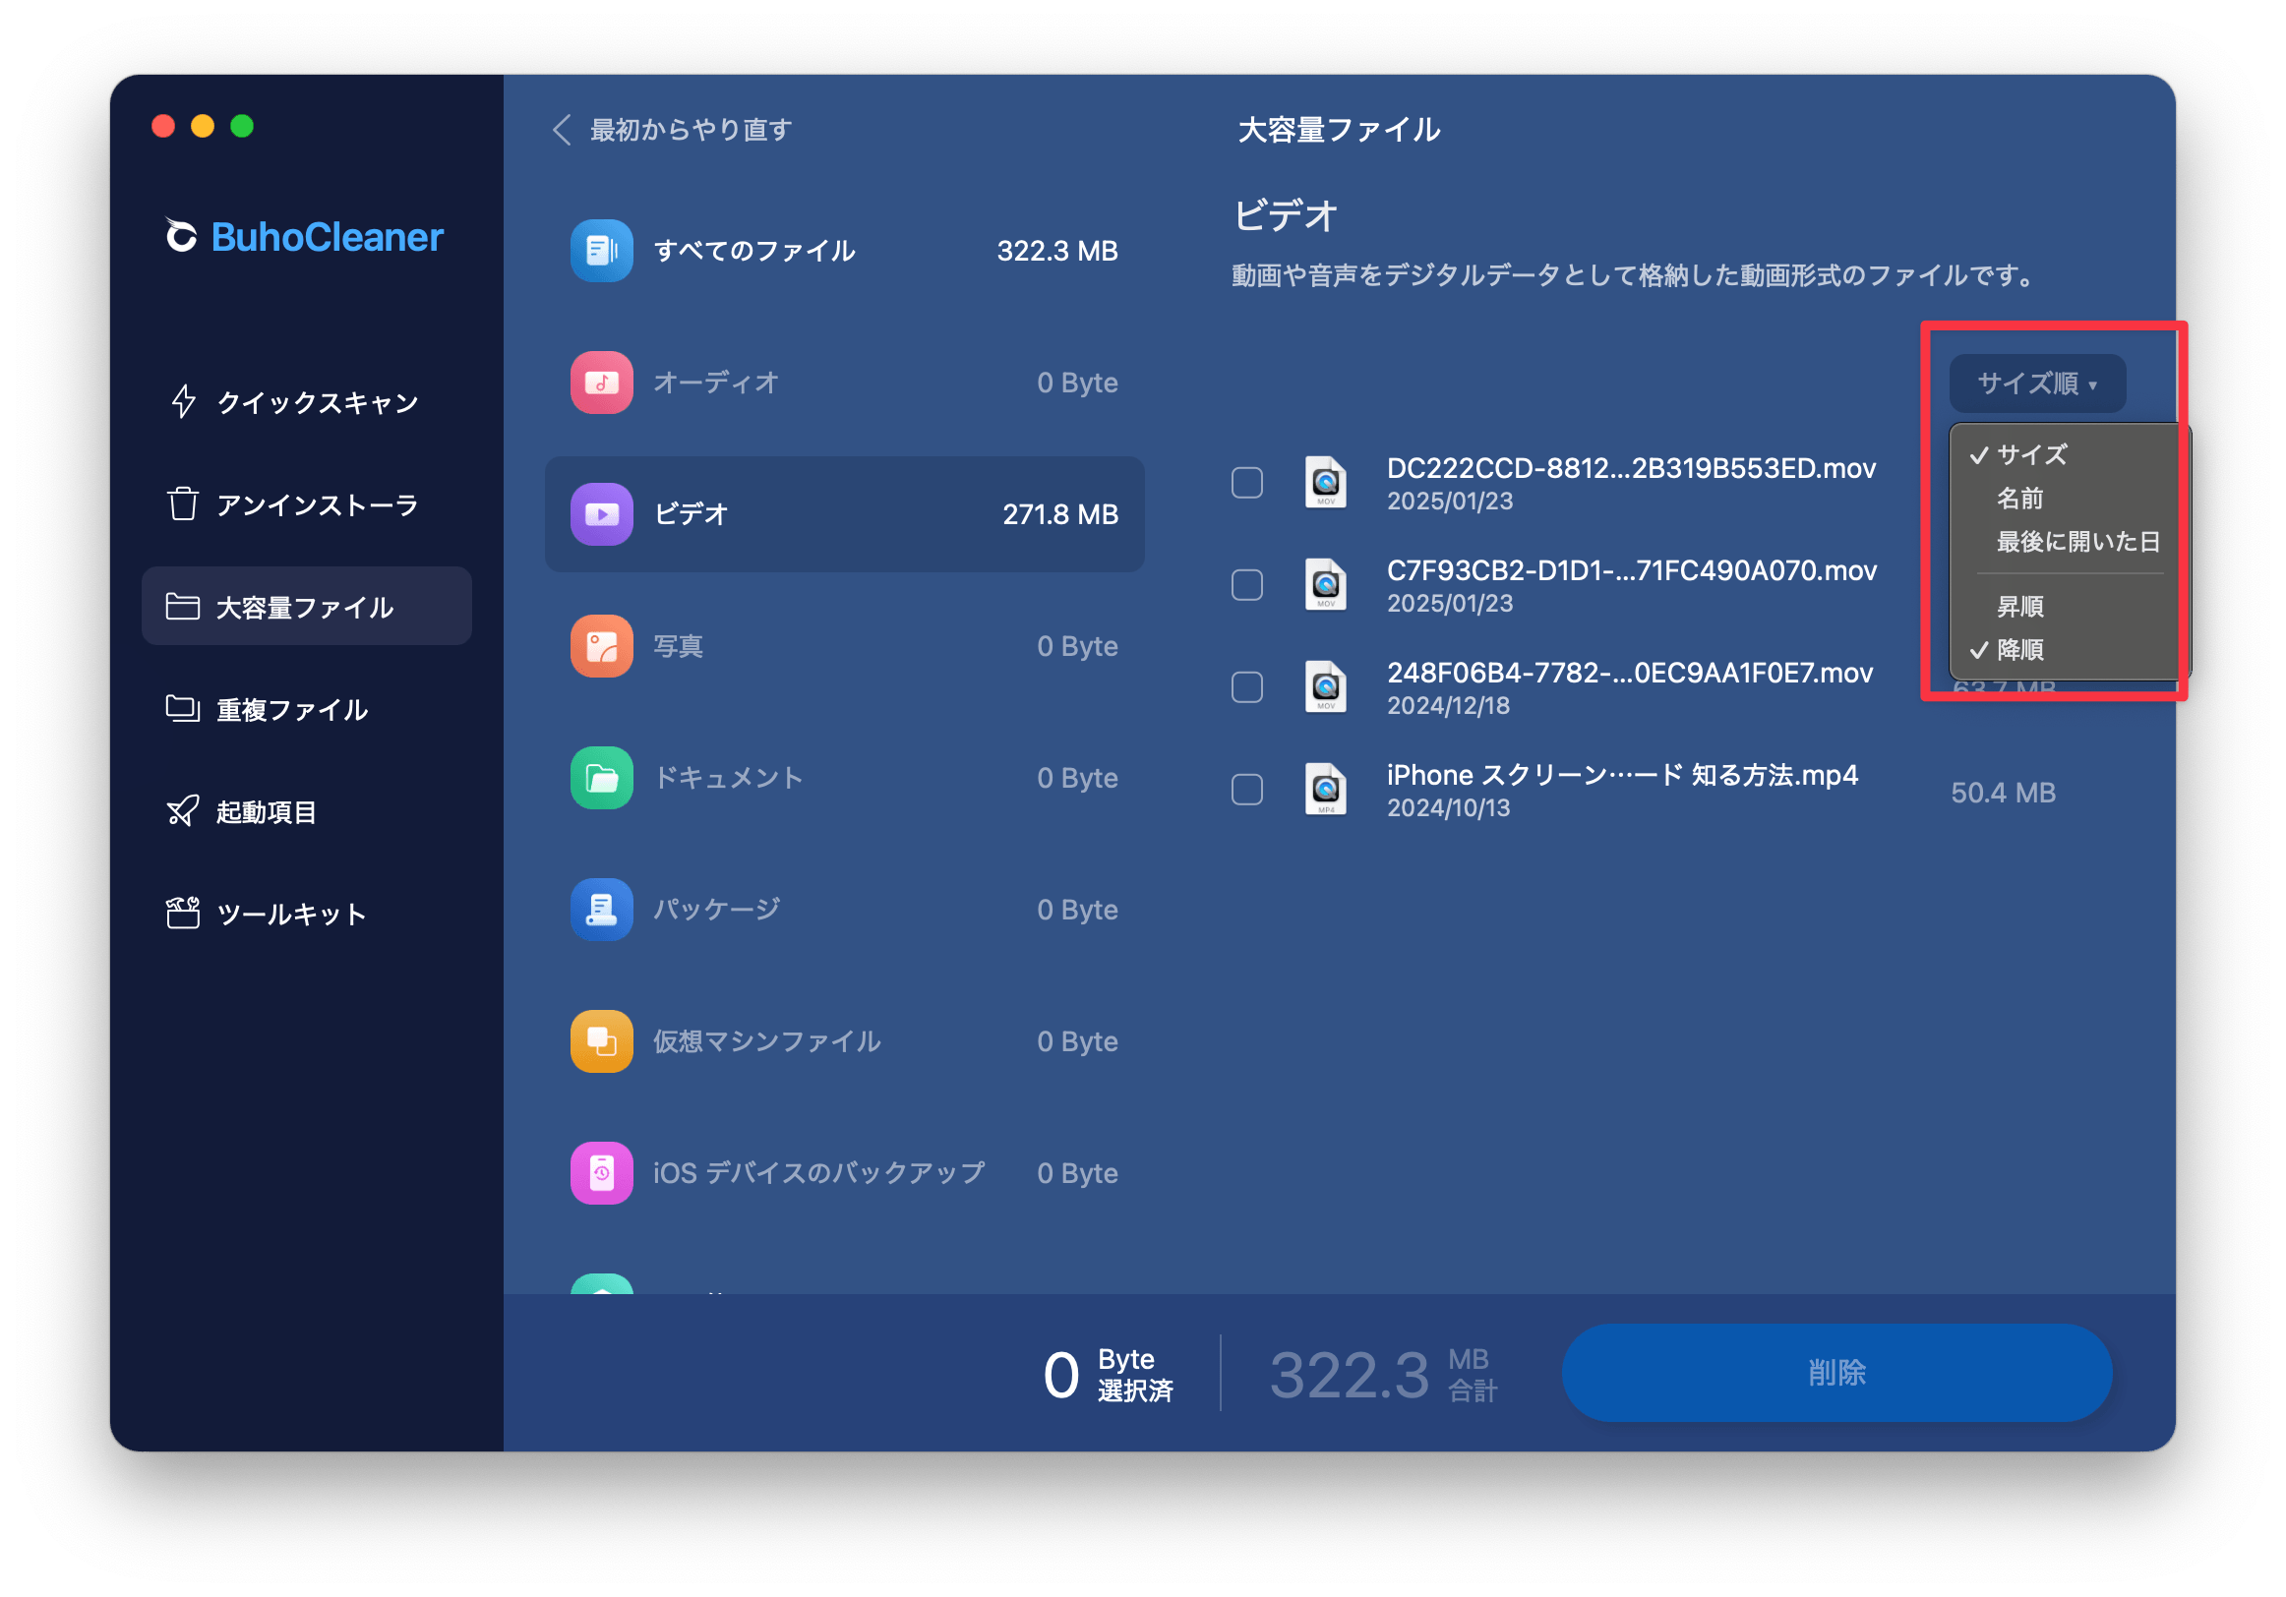
Task: Click file name C7F93CB2-D1D1-...71FC490A070.mov
Action: coord(1631,570)
